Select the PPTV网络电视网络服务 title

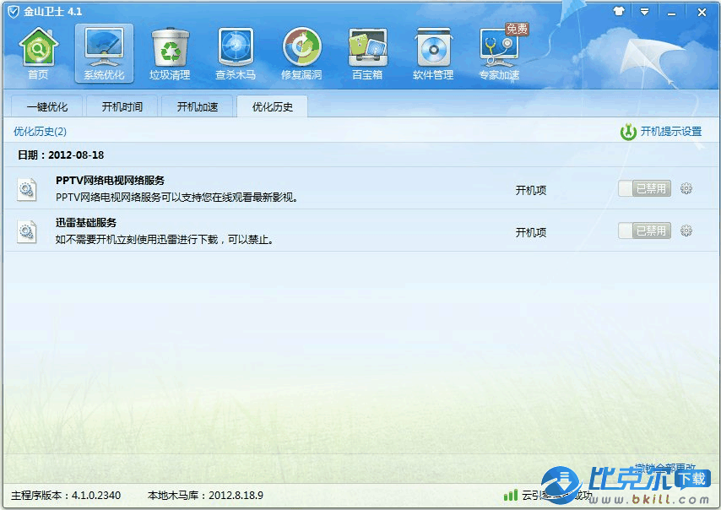point(110,180)
